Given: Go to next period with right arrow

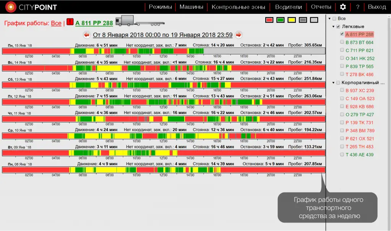Looking at the screenshot, I should pyautogui.click(x=238, y=35).
